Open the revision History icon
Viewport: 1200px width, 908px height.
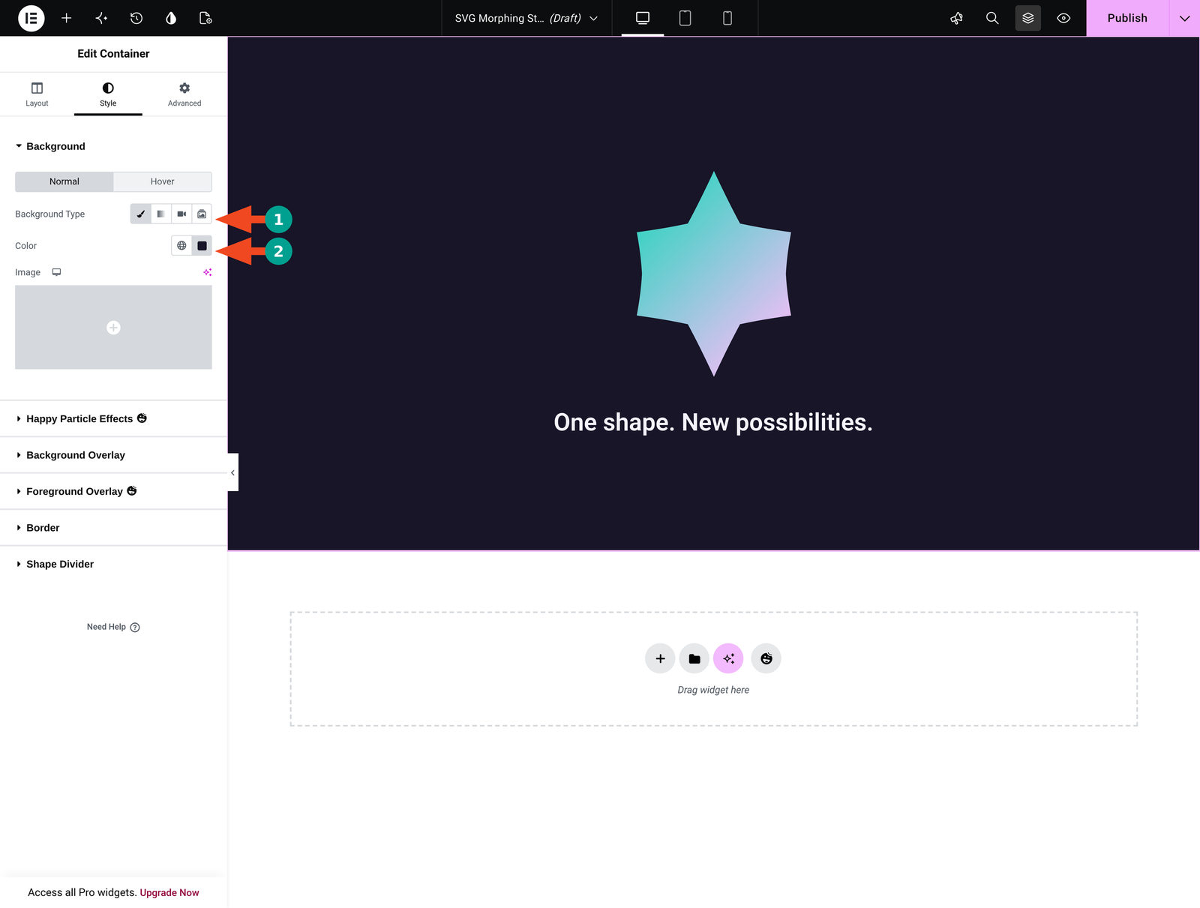(136, 18)
